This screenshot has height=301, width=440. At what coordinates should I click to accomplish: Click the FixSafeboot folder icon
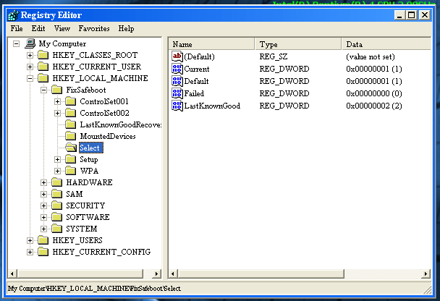57,90
